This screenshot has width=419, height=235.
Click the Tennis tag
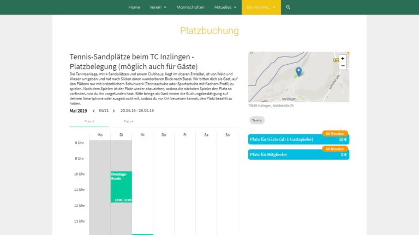pos(257,120)
